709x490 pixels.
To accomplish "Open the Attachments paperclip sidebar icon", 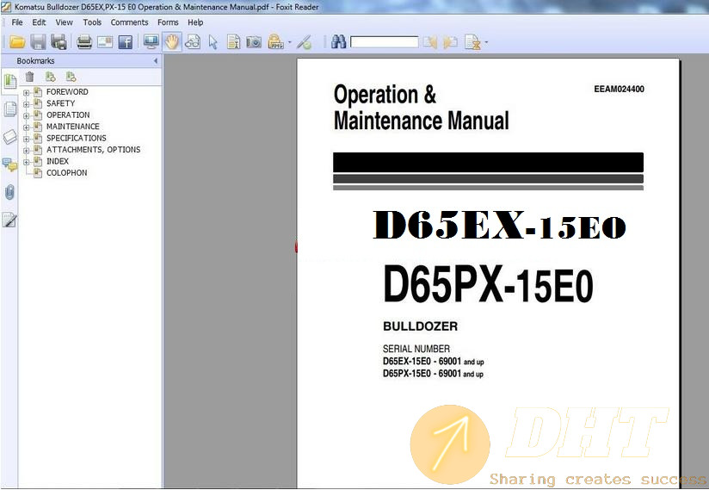I will (10, 192).
